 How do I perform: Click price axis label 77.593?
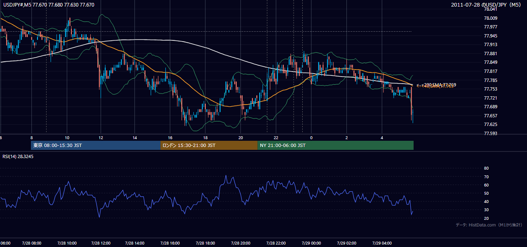click(490, 133)
